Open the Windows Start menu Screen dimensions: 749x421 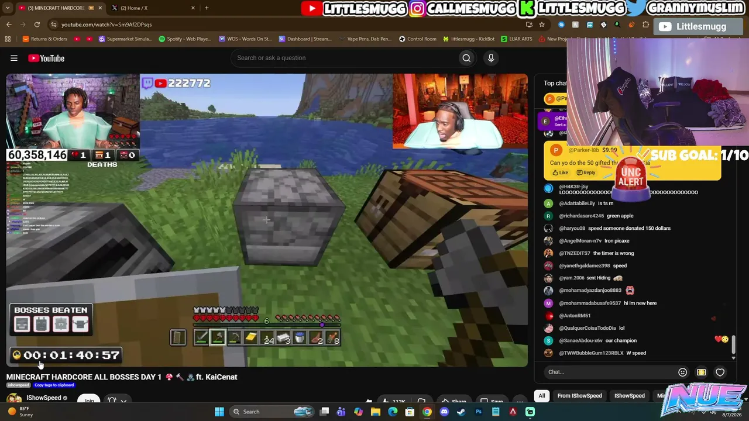(x=219, y=412)
